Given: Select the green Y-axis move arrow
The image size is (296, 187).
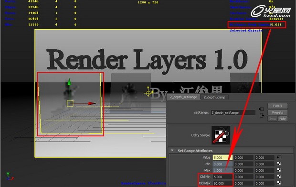Looking at the screenshot, I should [x=69, y=82].
